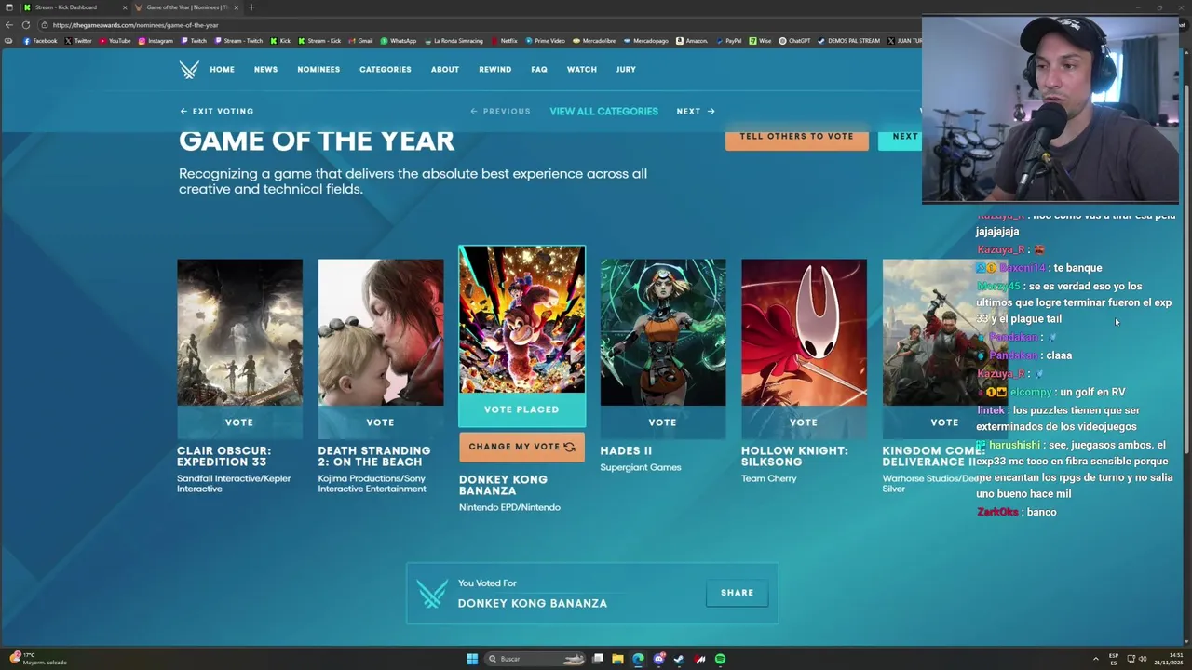Open Steam from taskbar
Image resolution: width=1192 pixels, height=670 pixels.
click(x=679, y=659)
